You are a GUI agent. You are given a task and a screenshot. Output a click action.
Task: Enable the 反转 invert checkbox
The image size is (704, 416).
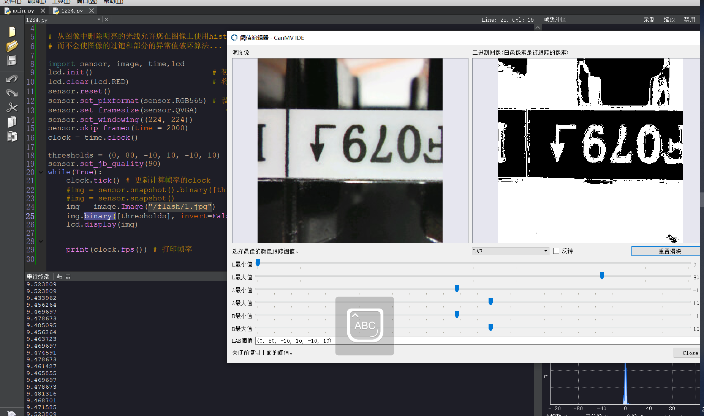tap(556, 251)
